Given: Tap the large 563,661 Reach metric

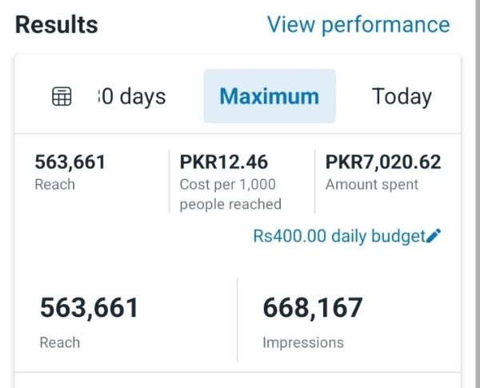Looking at the screenshot, I should pos(89,308).
